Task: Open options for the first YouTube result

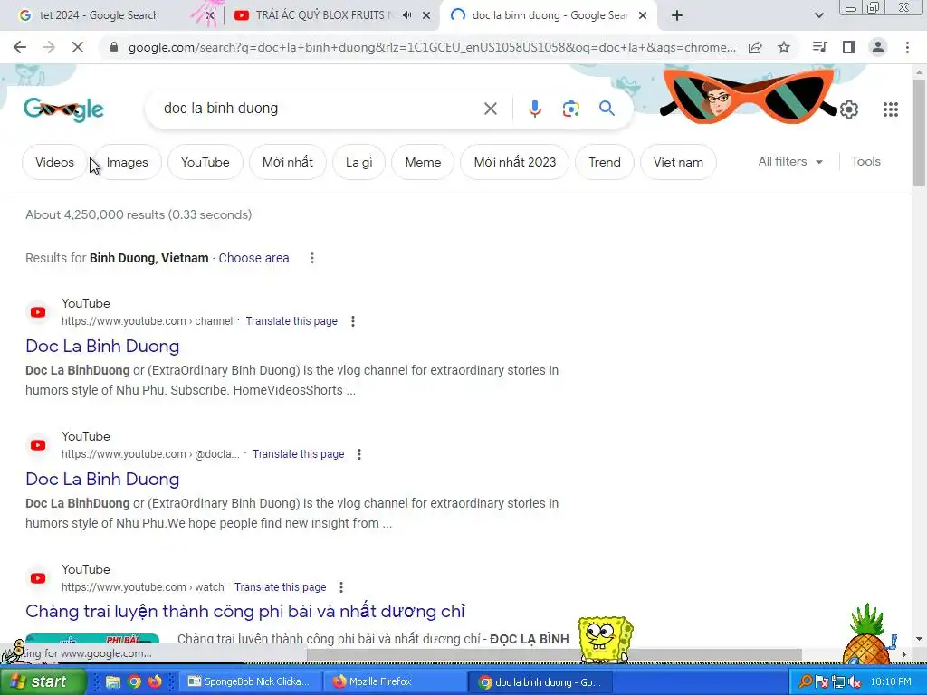Action: click(353, 321)
